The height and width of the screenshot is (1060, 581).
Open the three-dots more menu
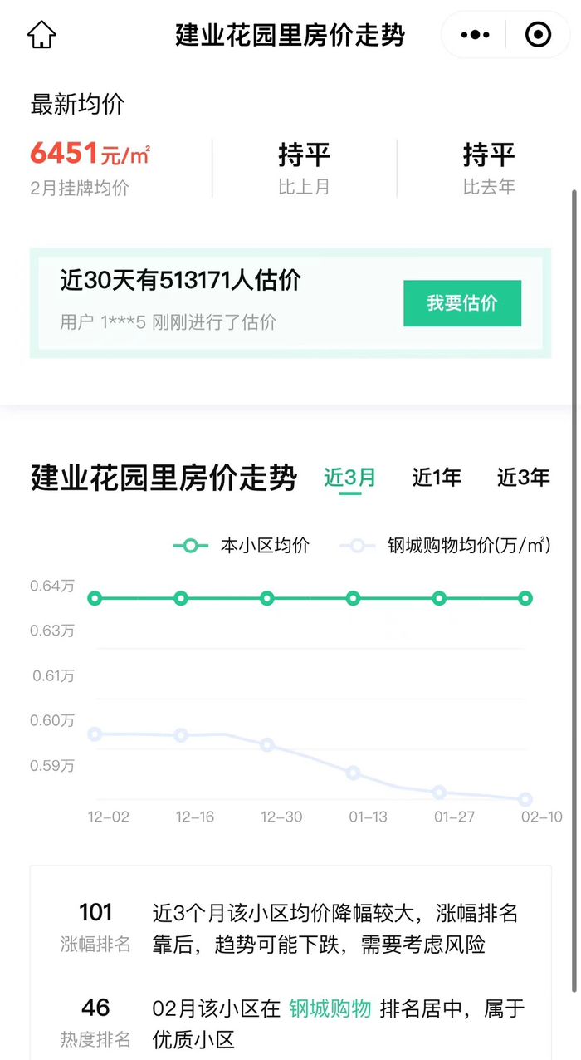tap(475, 35)
